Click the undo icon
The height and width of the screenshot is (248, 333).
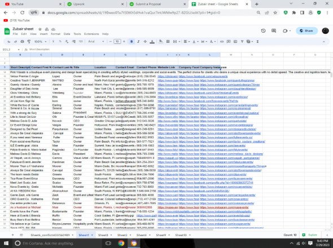[8, 42]
